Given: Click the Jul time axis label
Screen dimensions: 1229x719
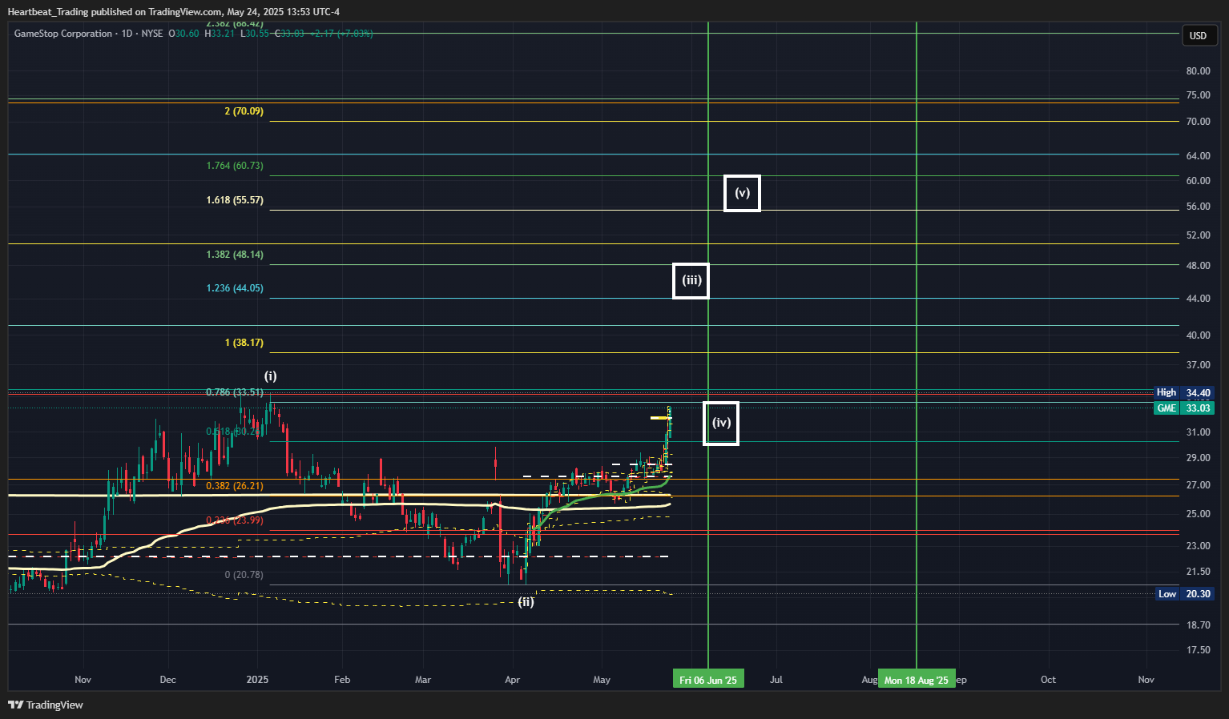Looking at the screenshot, I should (x=776, y=680).
